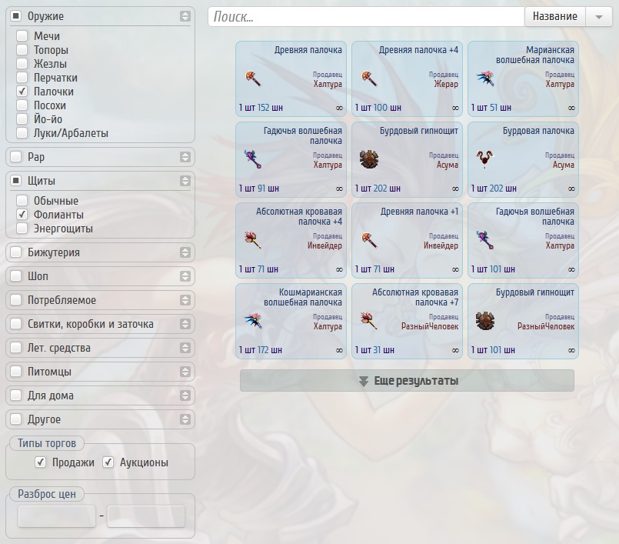This screenshot has height=544, width=619.
Task: Open the Питомцы category header
Action: coord(100,372)
